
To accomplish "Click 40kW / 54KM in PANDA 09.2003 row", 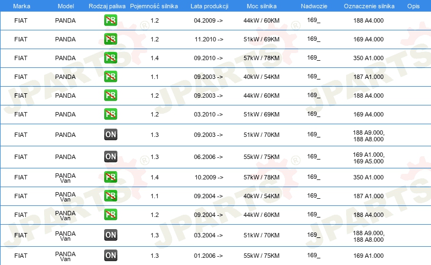I will pos(261,77).
